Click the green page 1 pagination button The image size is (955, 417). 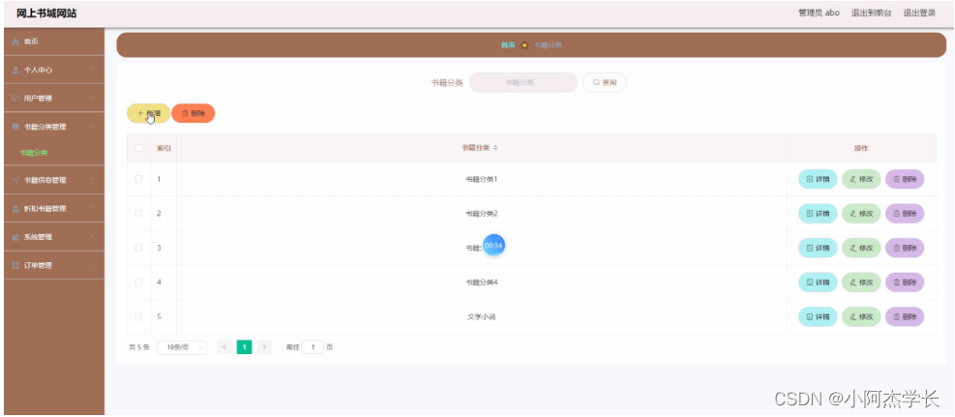pyautogui.click(x=245, y=346)
